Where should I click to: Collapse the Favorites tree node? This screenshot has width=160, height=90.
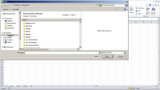point(2,18)
